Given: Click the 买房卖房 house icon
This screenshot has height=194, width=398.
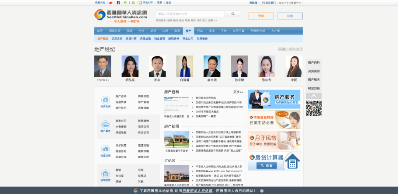Looking at the screenshot, I should click(105, 100).
